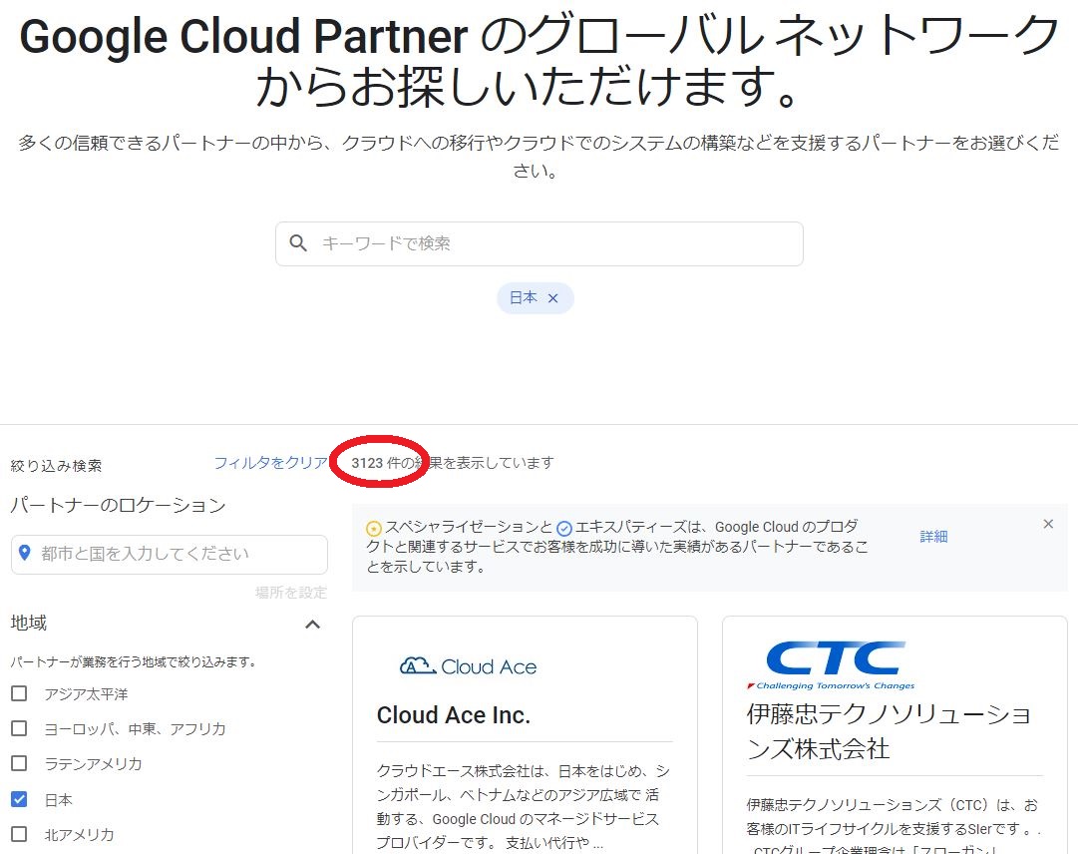Viewport: 1078px width, 854px height.
Task: Click the location pin icon in the city field
Action: coord(25,553)
